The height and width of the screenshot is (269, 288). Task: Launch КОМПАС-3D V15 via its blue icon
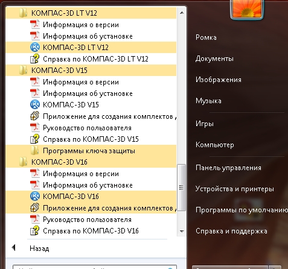pyautogui.click(x=35, y=105)
